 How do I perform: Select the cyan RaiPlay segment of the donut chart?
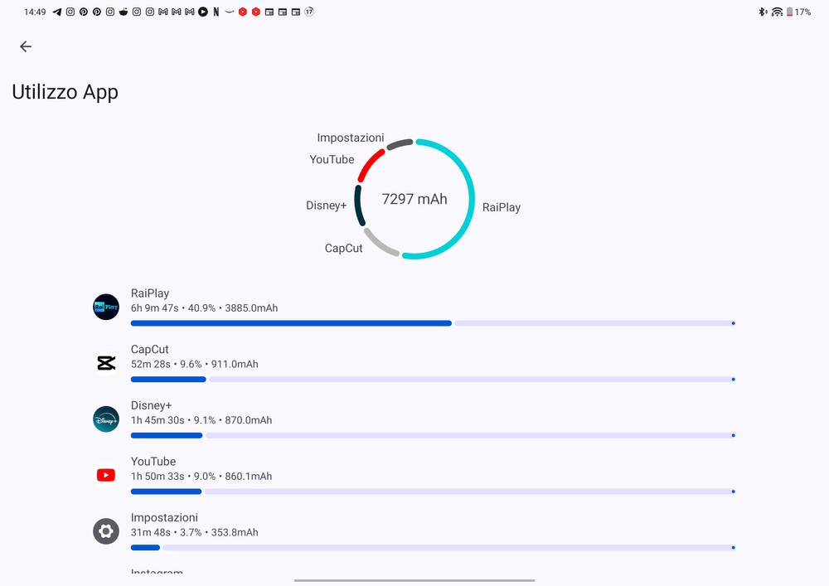(473, 199)
